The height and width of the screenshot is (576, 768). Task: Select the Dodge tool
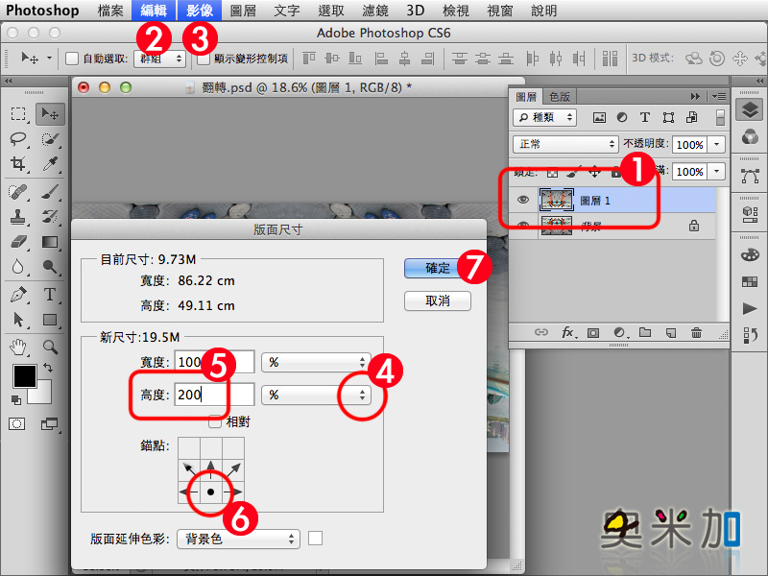pos(50,267)
